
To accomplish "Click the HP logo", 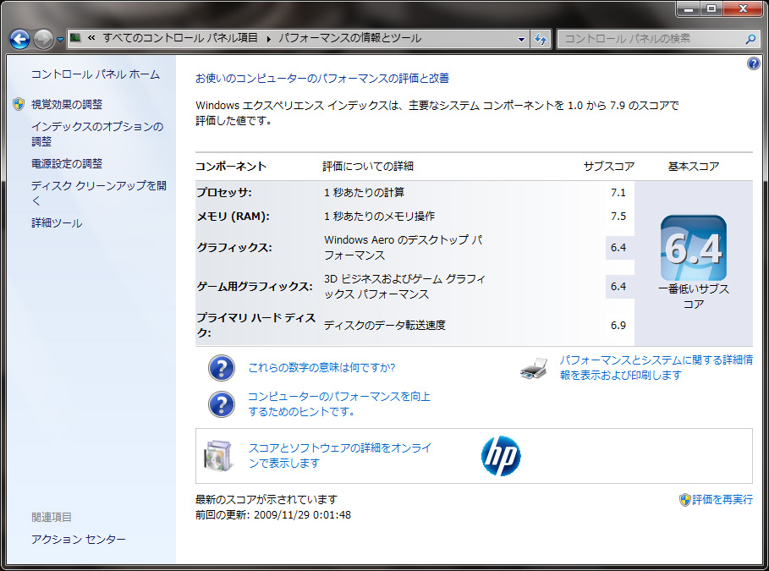I will [501, 456].
